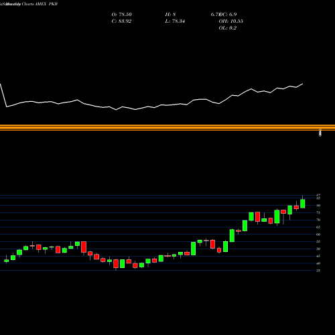
Task: Click the open price 'O: 78.50'
Action: click(x=121, y=15)
